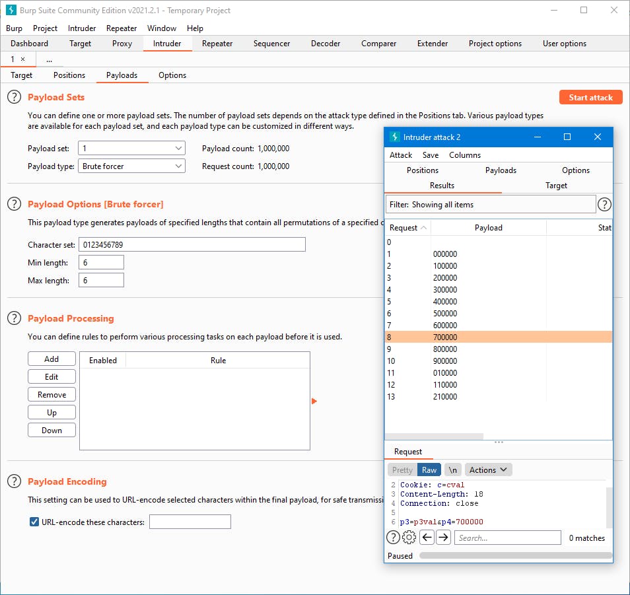630x595 pixels.
Task: Switch request view to Pretty
Action: (x=402, y=470)
